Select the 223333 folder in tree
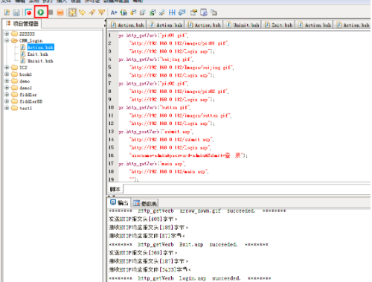 27,33
